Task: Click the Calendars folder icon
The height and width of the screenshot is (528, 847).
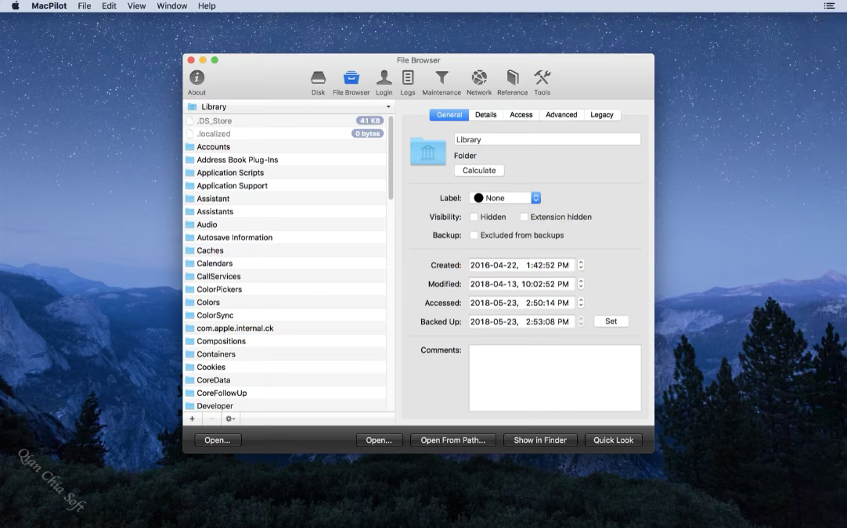Action: click(190, 264)
